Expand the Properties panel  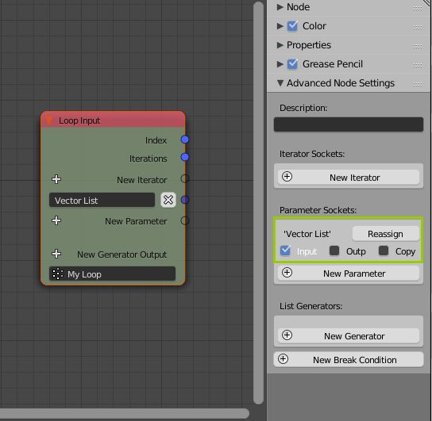click(x=280, y=45)
